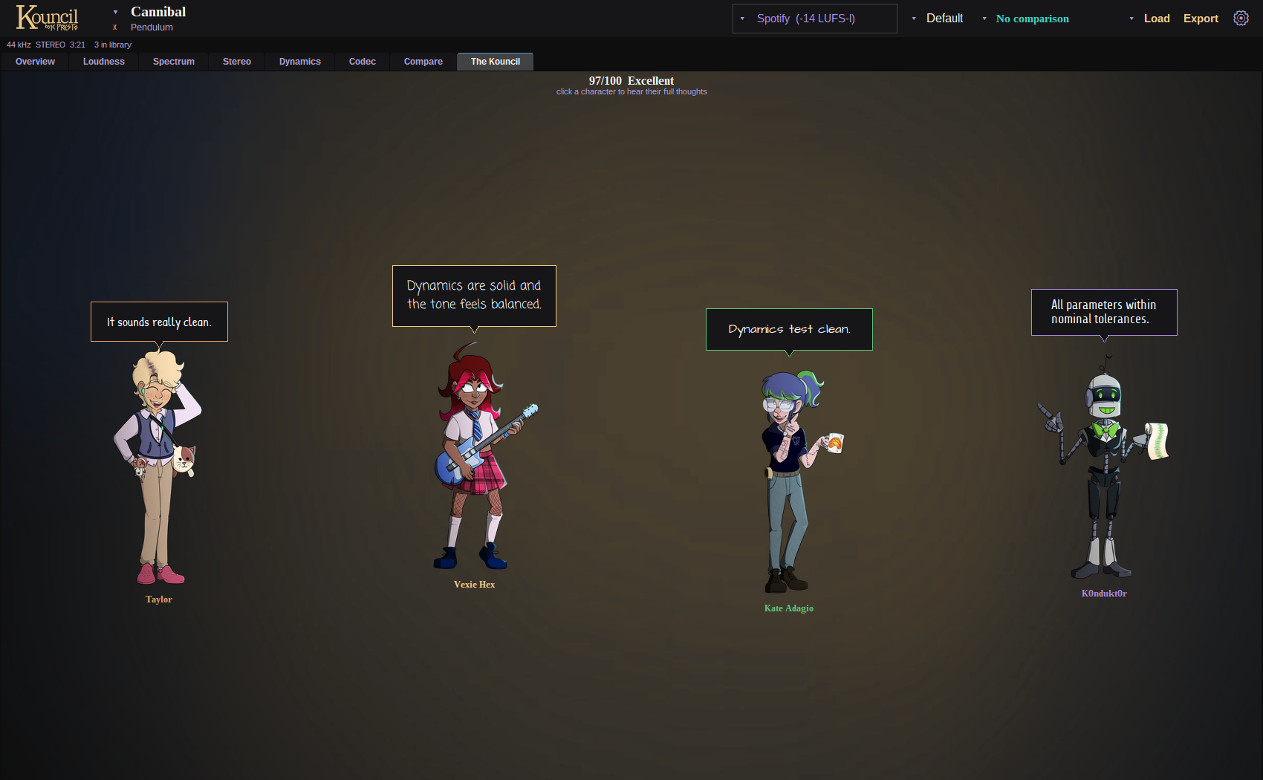Click the Kouncil logo

(48, 18)
